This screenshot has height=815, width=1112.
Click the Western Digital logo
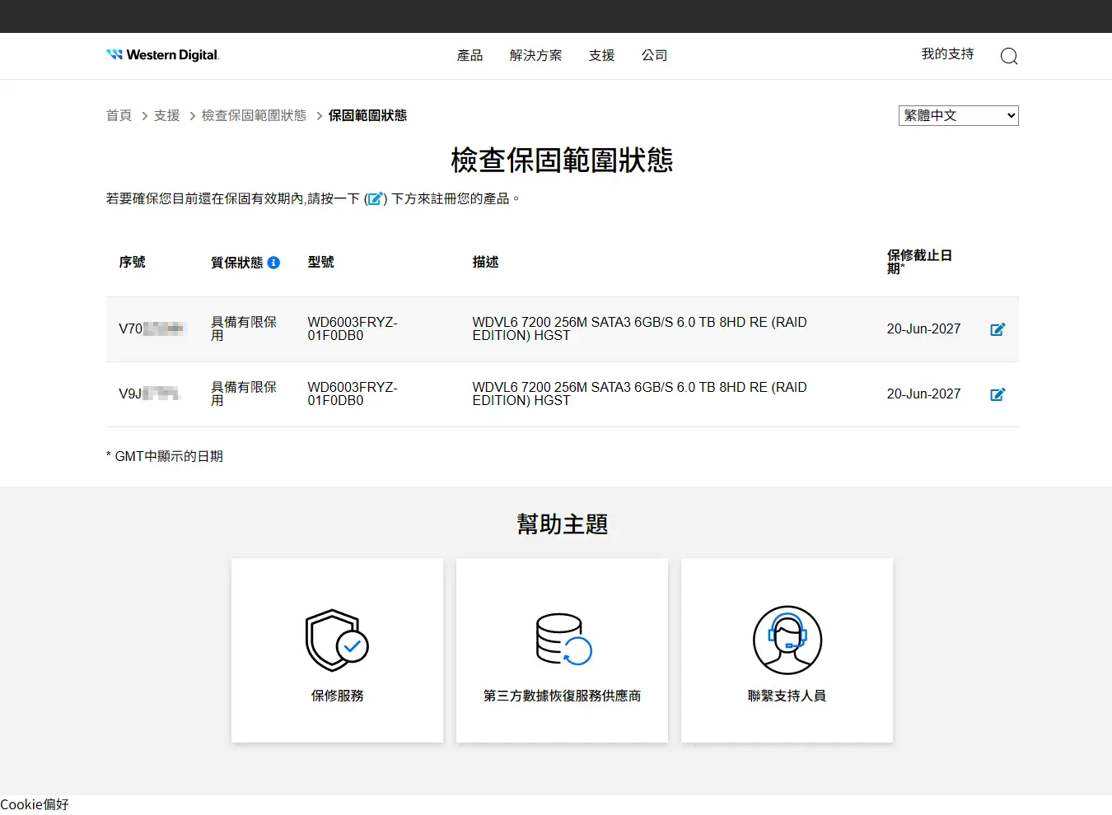pyautogui.click(x=162, y=55)
